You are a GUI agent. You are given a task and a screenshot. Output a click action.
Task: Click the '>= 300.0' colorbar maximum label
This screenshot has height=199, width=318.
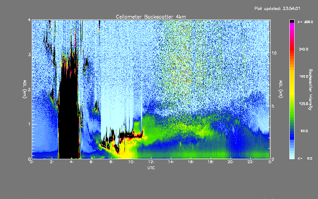coord(305,22)
